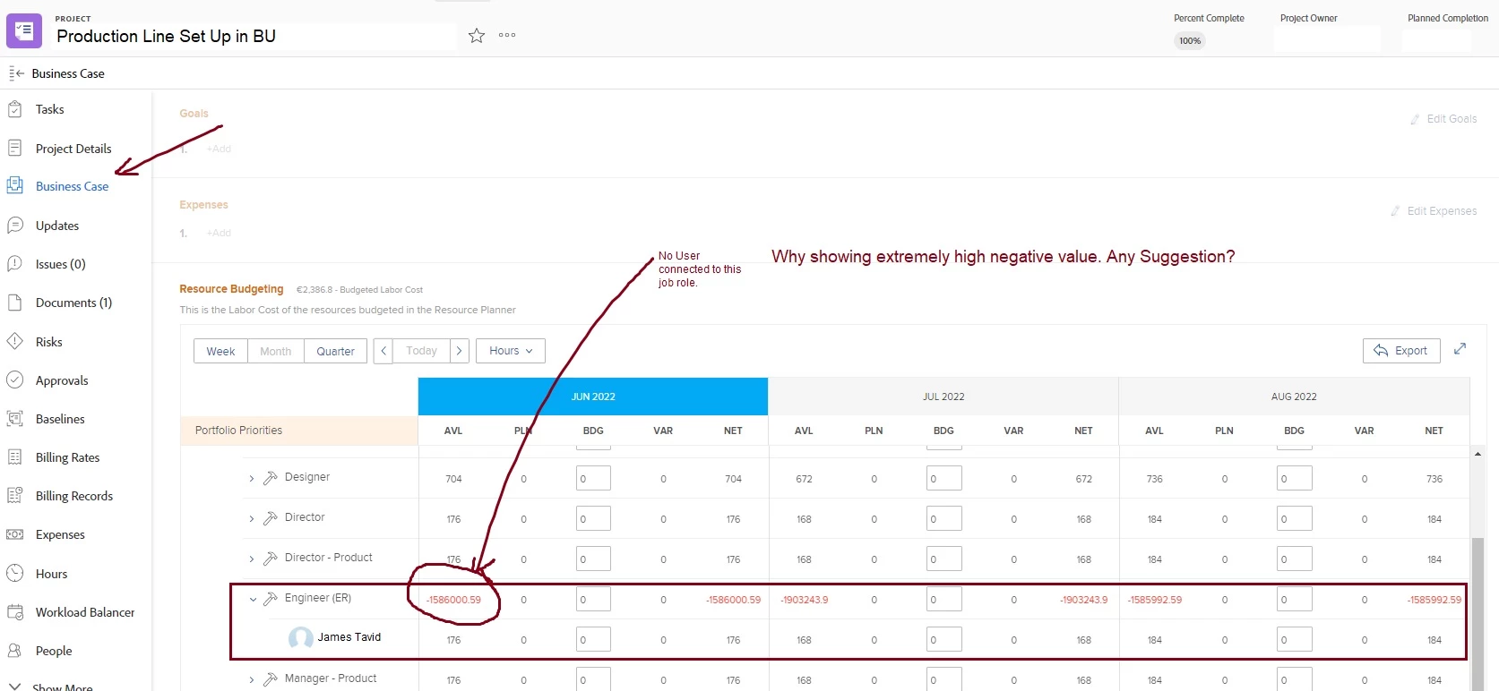
Task: Click James Tavid BDG input for JUL 2022
Action: 943,639
